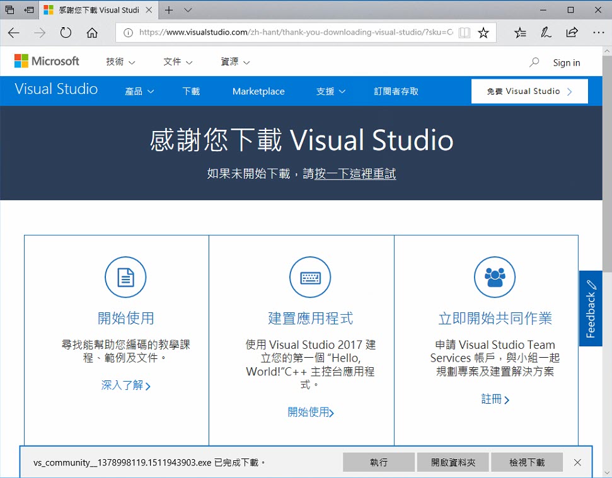Click the 開始使用 card heading
Image resolution: width=612 pixels, height=478 pixels.
click(125, 318)
